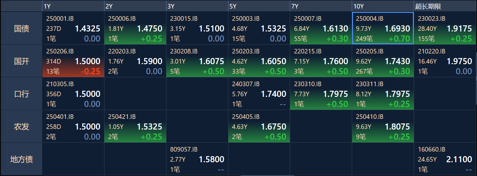
Task: Click the horizontal scrollbar at bottom
Action: coord(267,175)
